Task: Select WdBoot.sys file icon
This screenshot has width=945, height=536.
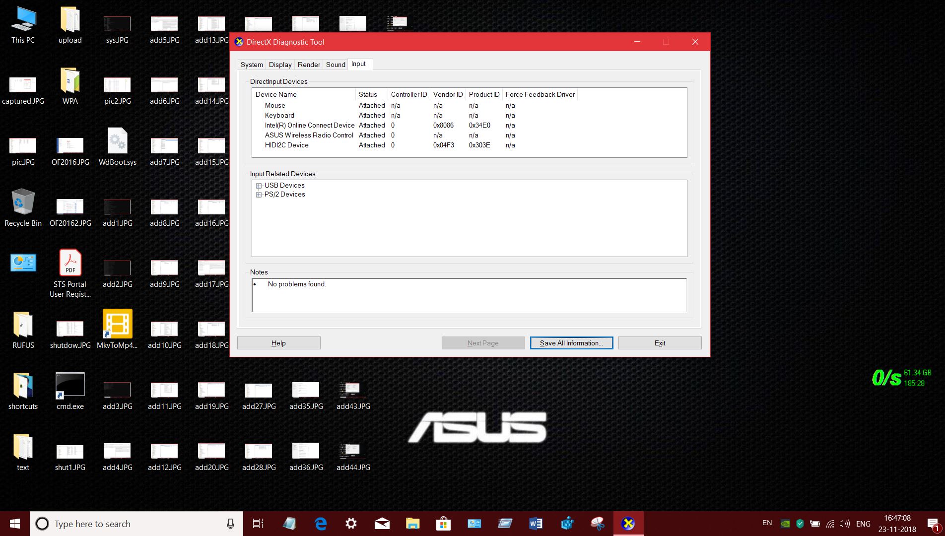Action: pos(118,147)
